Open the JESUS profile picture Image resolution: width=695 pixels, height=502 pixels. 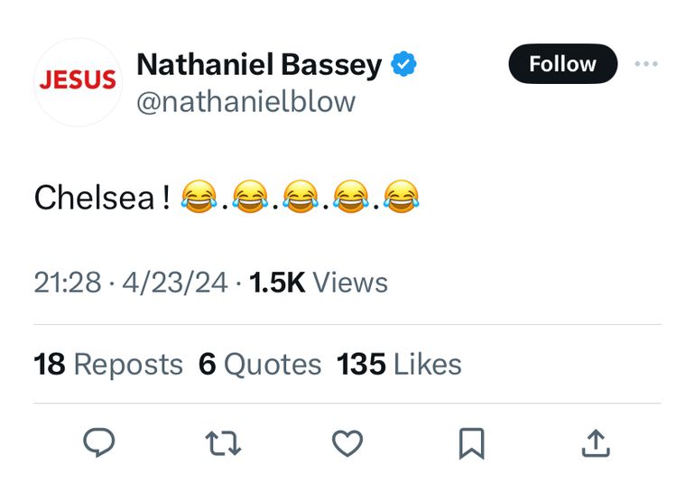77,81
